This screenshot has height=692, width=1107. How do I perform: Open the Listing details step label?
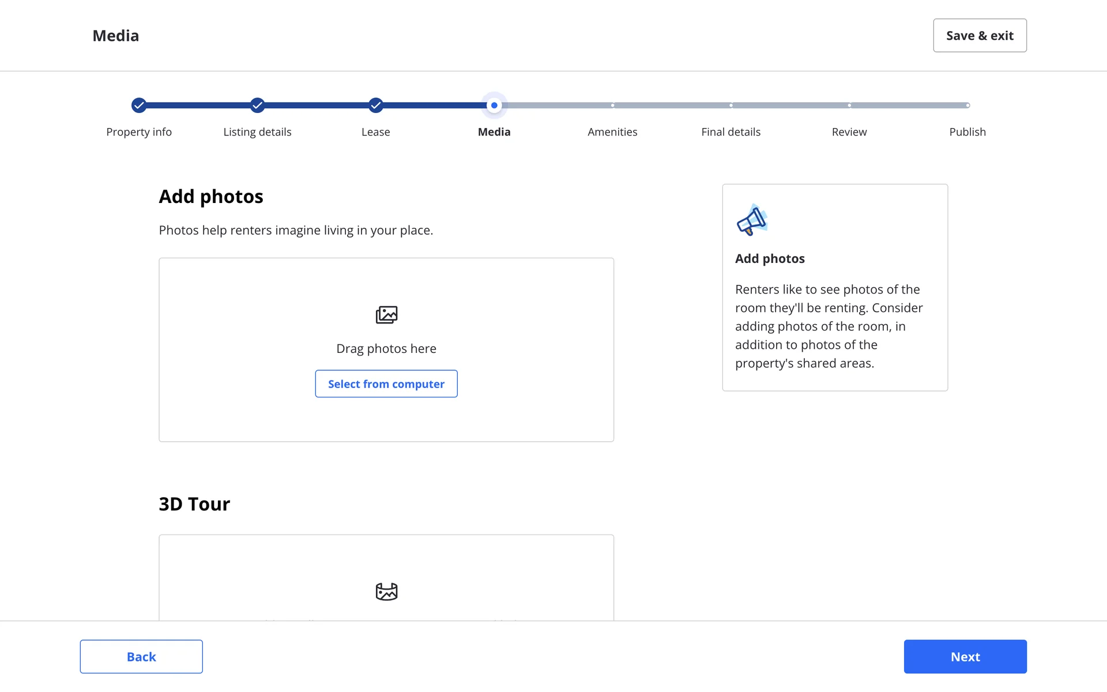point(257,132)
